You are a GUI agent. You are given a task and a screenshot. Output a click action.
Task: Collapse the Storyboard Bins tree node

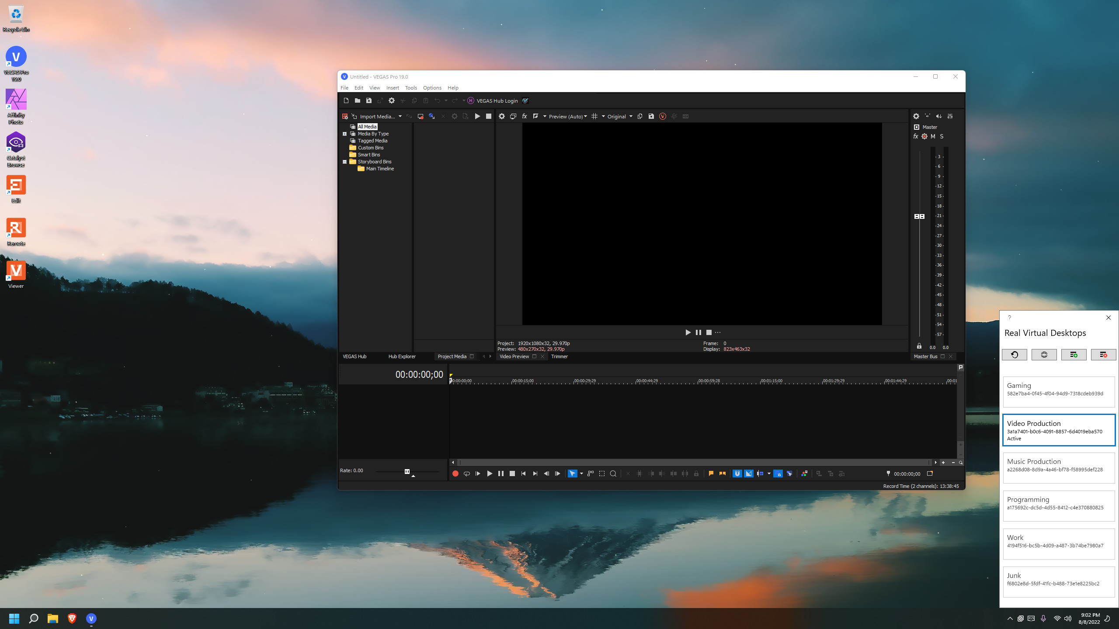click(345, 162)
